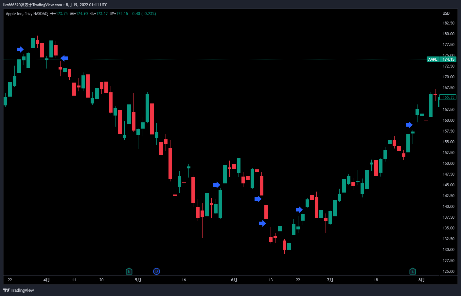Click the 177.50 price axis label
This screenshot has width=461, height=296.
[x=449, y=45]
